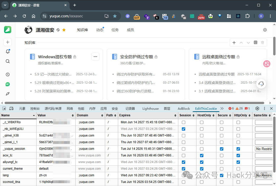The height and width of the screenshot is (186, 276).
Task: Sort cookies by Name column
Action: tap(18, 115)
